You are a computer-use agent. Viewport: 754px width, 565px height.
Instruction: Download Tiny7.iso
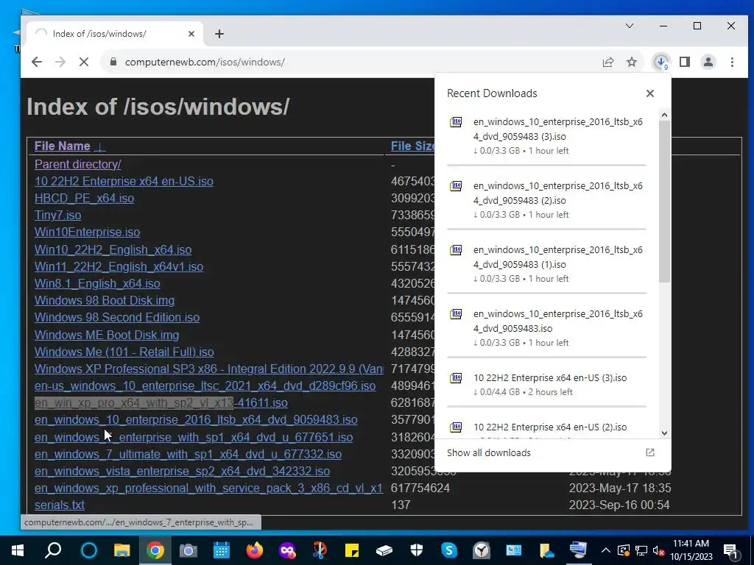tap(57, 216)
